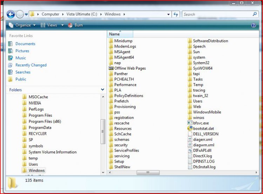Viewport: 263px width, 194px height.
Task: Click the Name column header
Action: click(x=120, y=34)
